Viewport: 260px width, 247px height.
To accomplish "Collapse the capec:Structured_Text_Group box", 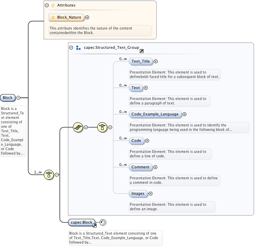I will [x=71, y=48].
